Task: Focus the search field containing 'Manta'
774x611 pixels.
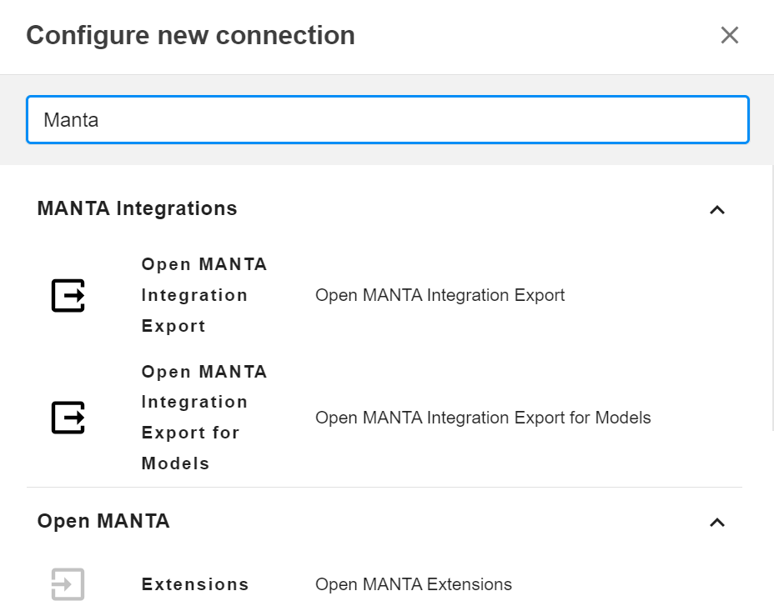Action: pyautogui.click(x=387, y=120)
